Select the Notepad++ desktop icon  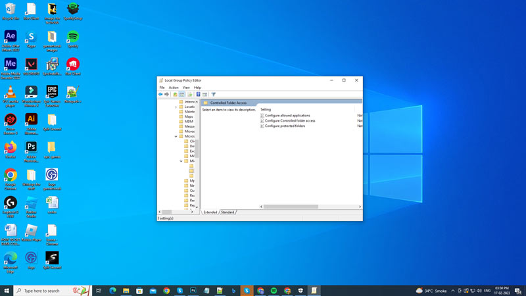click(x=73, y=95)
